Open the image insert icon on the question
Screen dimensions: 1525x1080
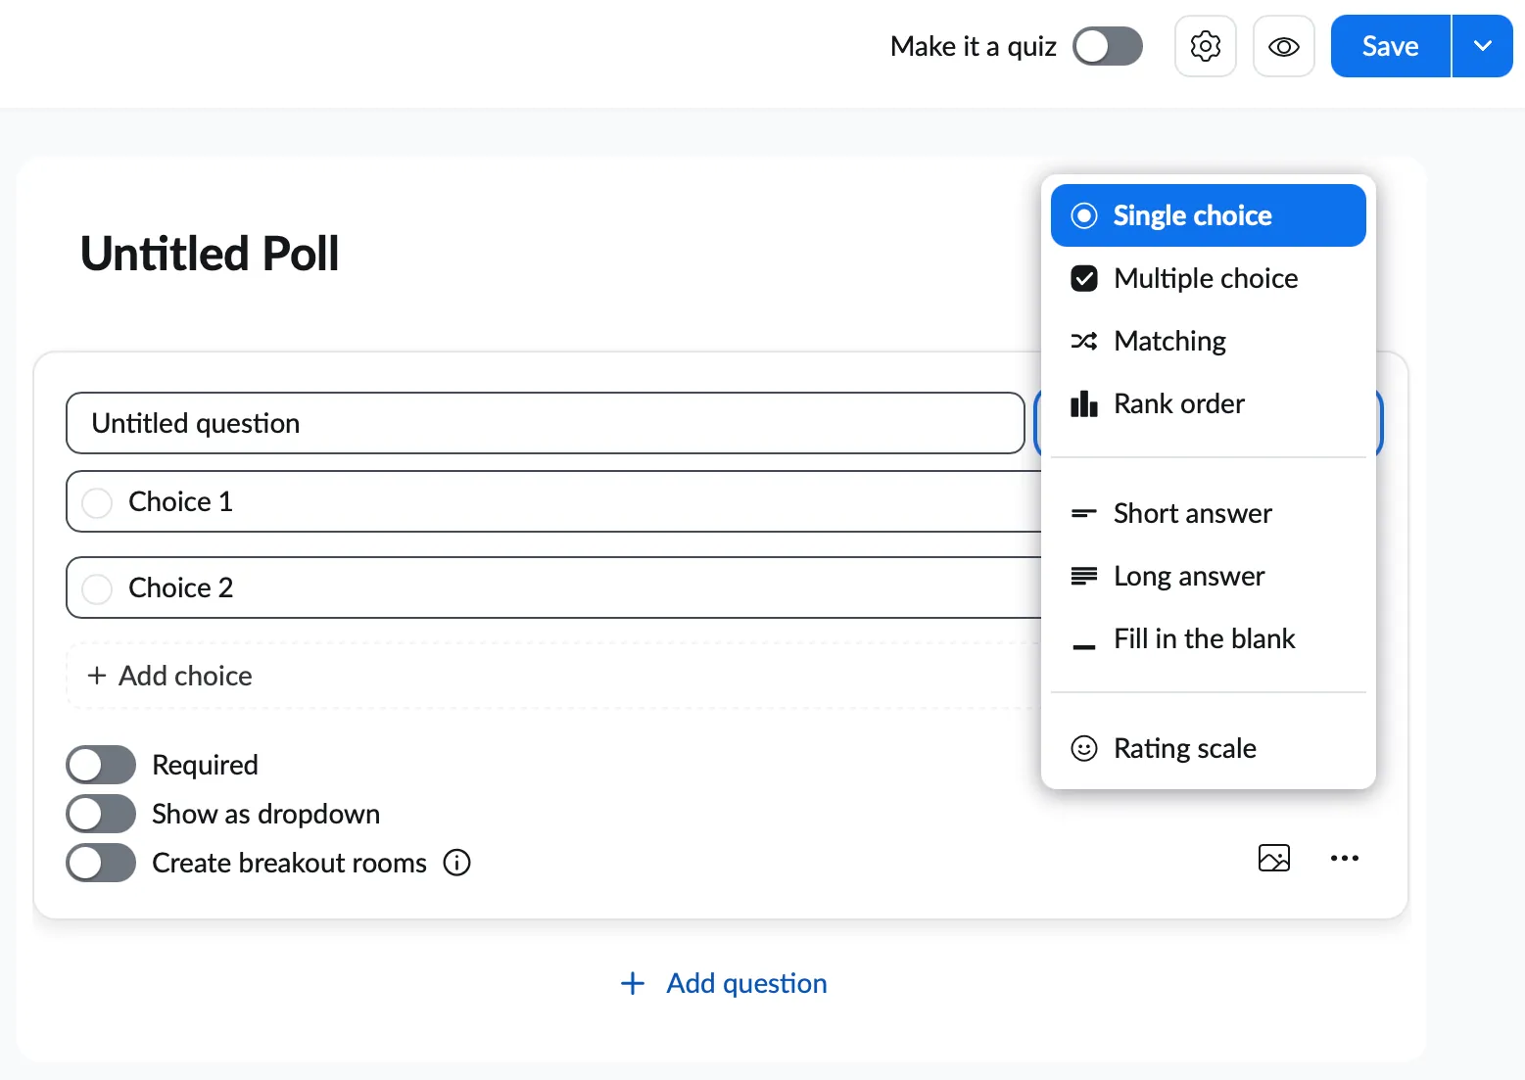1273,858
